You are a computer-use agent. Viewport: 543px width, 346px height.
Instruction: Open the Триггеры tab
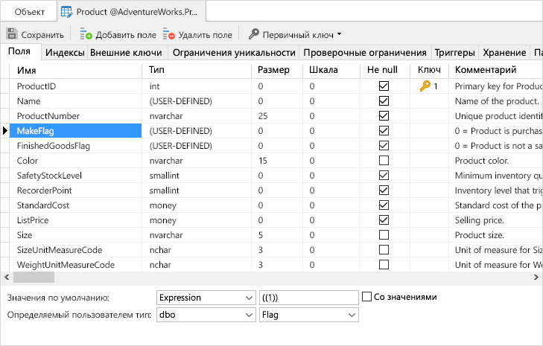(x=454, y=53)
